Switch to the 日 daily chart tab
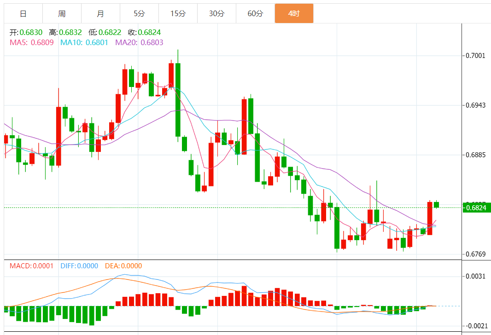Viewport: 491px width, 335px height. pyautogui.click(x=23, y=13)
